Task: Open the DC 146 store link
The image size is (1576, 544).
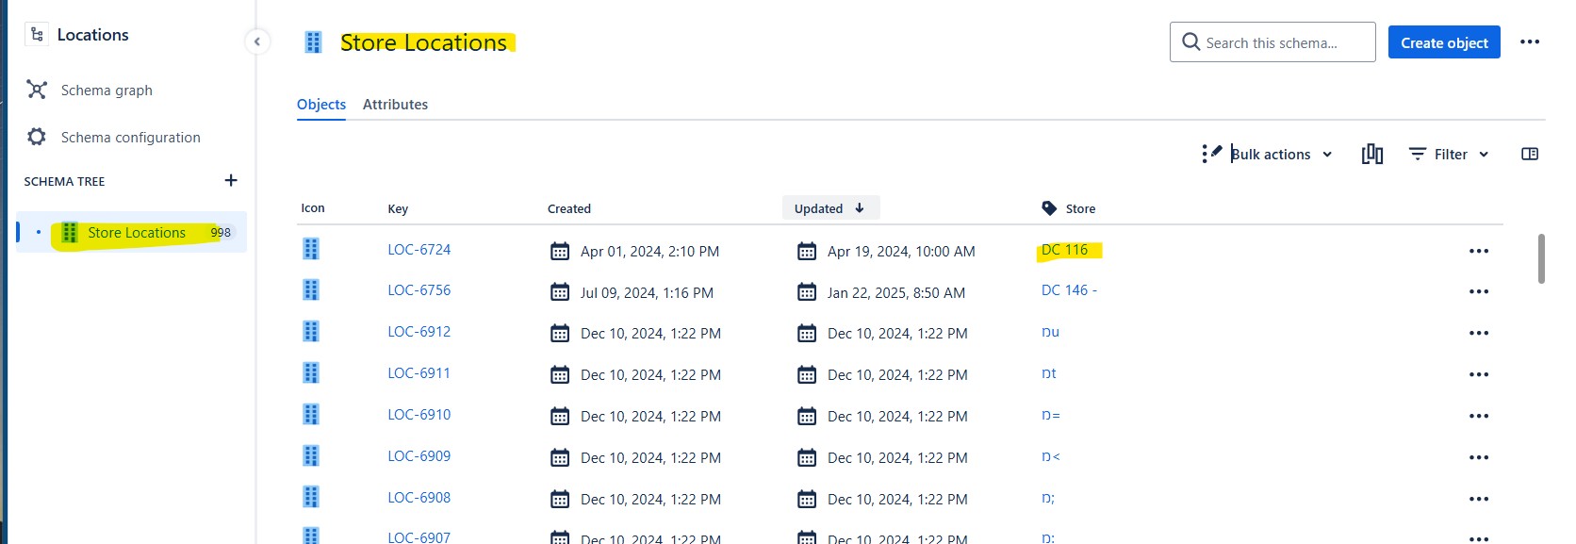Action: pos(1069,290)
